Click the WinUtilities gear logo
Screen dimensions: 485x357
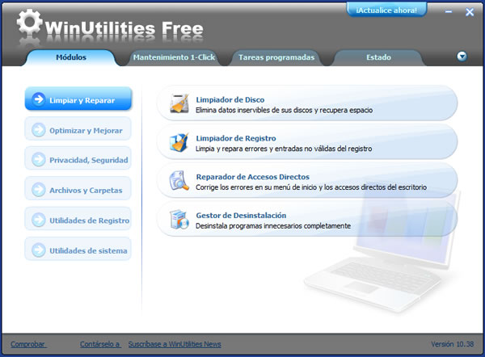(x=29, y=22)
